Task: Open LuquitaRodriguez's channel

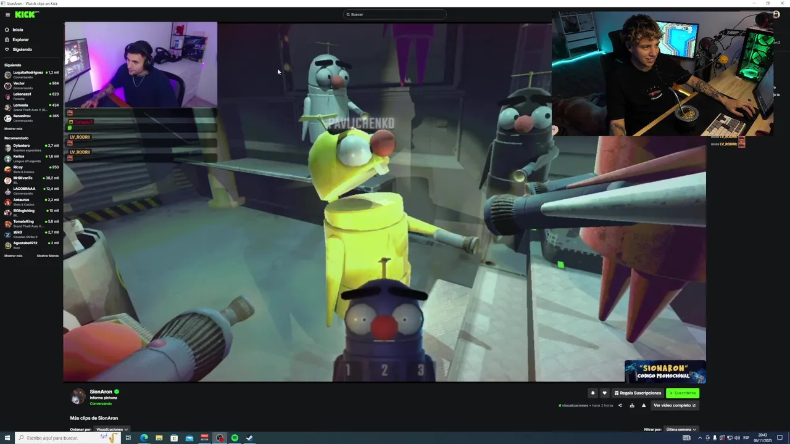Action: coord(31,74)
